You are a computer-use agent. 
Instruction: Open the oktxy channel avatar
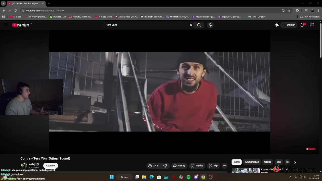(24, 166)
